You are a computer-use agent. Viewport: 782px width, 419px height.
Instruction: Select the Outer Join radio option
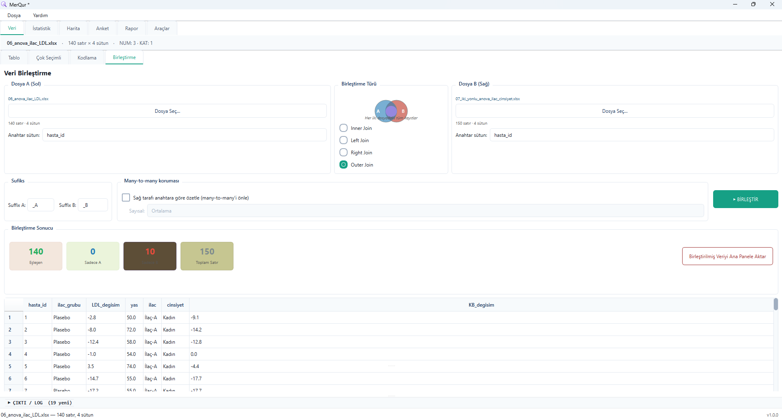tap(356, 165)
